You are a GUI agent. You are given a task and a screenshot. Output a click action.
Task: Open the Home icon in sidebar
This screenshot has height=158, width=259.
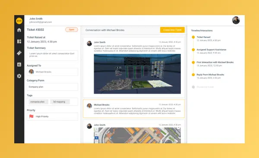(x=19, y=30)
